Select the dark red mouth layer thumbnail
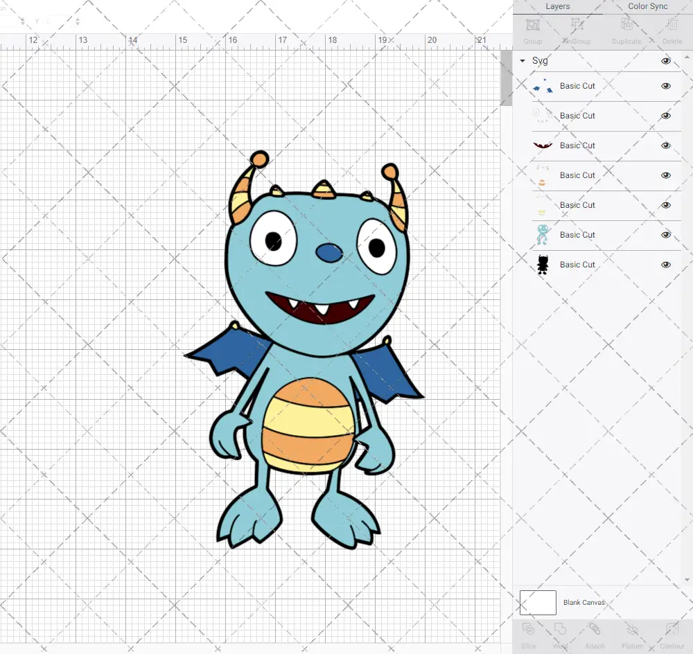 (543, 145)
